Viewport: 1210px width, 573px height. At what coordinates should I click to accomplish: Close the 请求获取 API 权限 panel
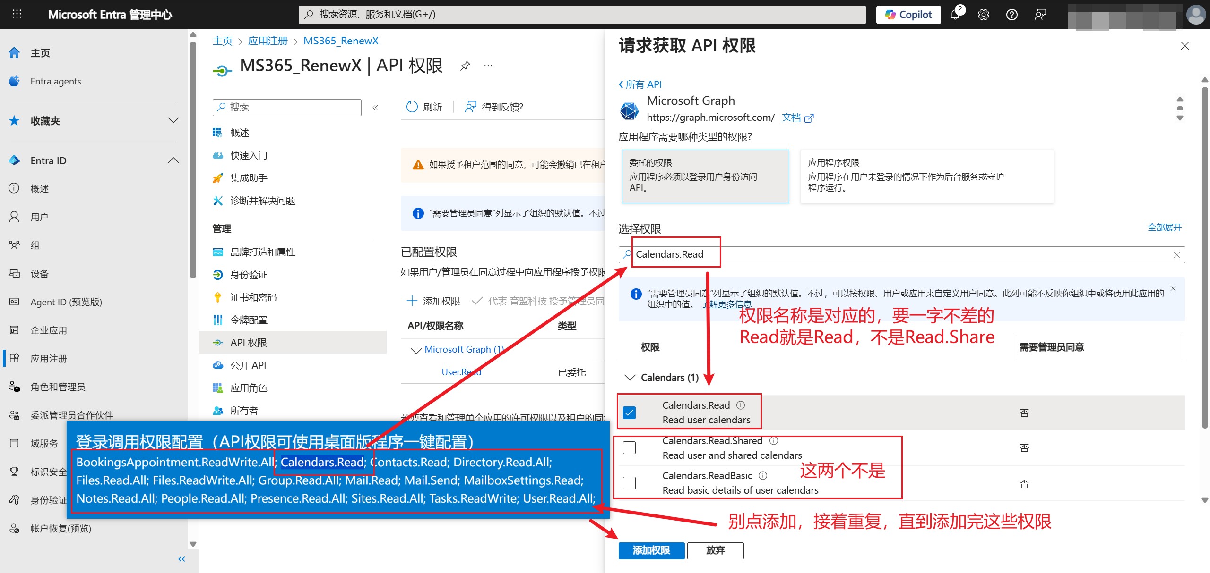point(1185,46)
